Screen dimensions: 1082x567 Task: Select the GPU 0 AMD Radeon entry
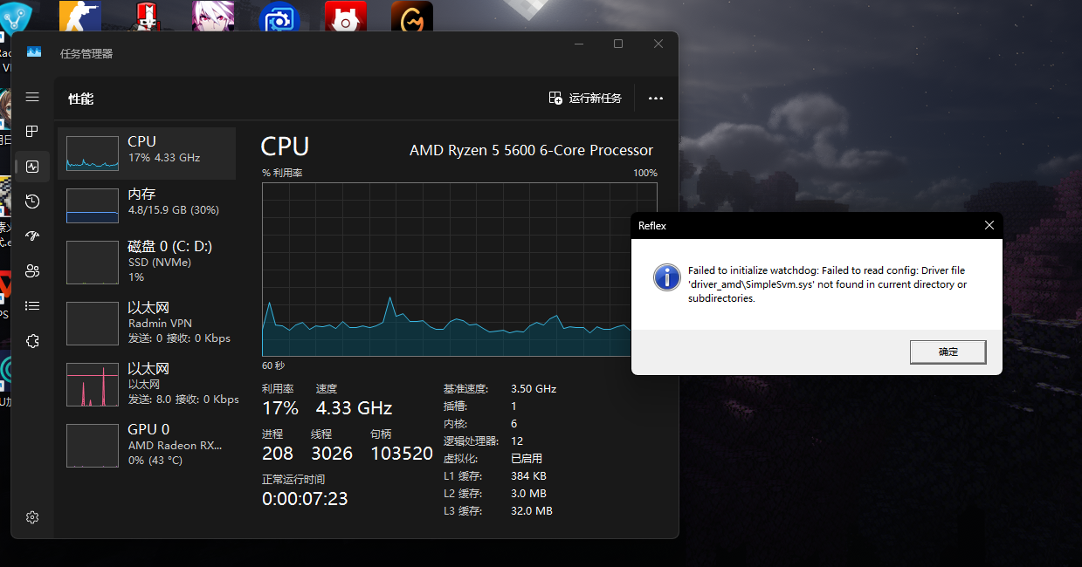(147, 445)
